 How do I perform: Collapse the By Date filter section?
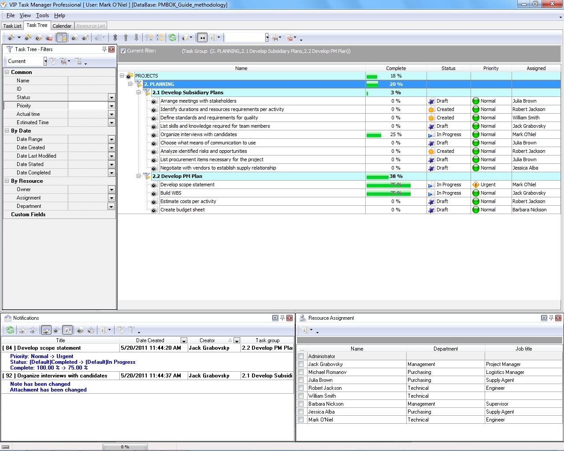coord(7,131)
